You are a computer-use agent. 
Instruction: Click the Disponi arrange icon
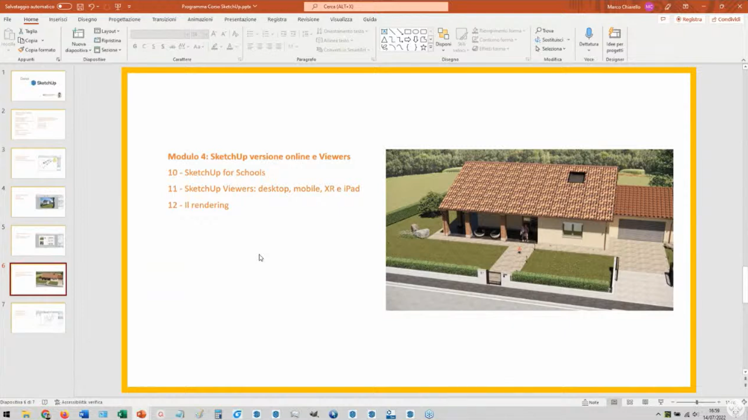(x=443, y=34)
